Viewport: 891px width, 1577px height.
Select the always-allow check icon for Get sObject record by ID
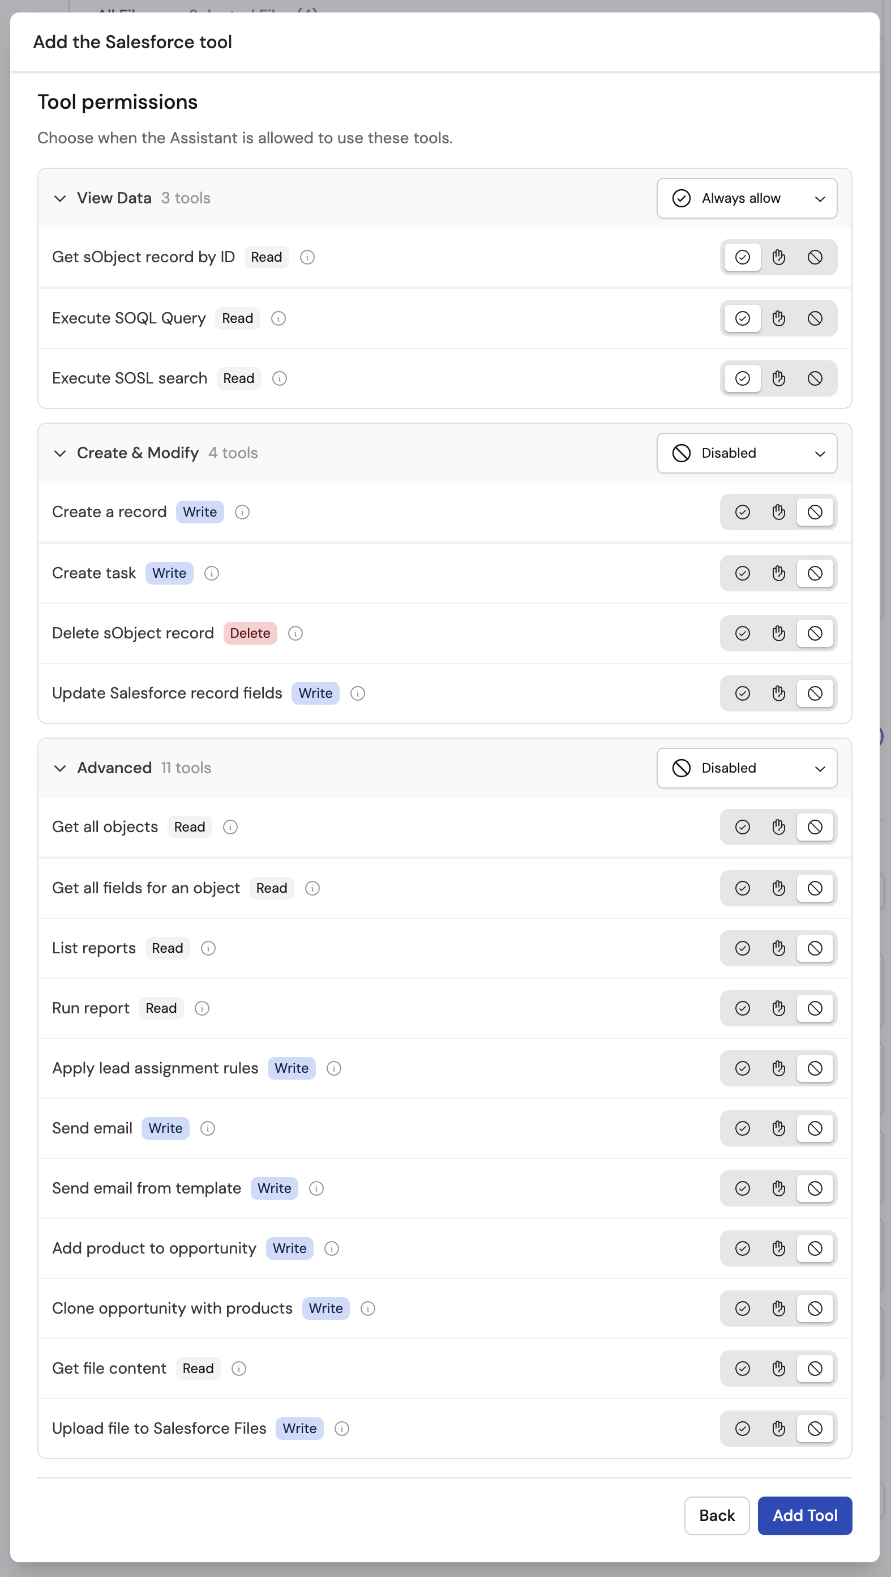click(742, 257)
